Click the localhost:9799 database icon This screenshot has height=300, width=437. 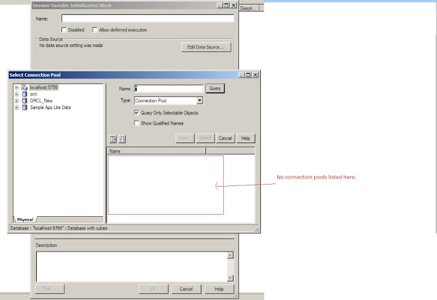(25, 87)
